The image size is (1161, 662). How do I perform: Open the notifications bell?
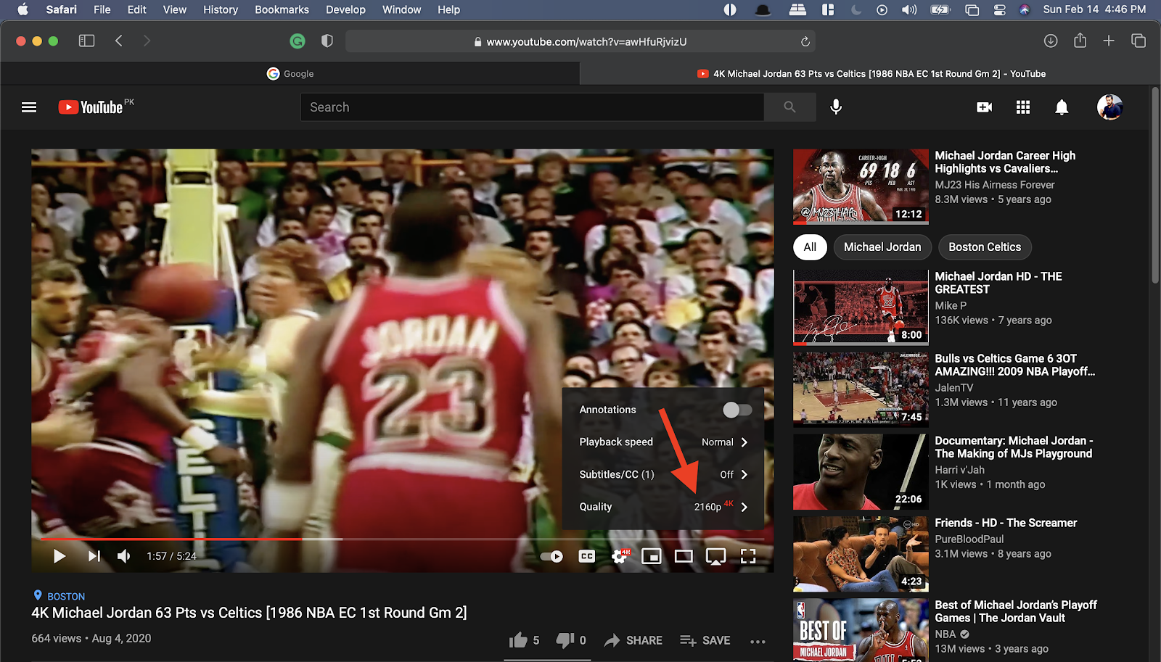click(x=1062, y=107)
